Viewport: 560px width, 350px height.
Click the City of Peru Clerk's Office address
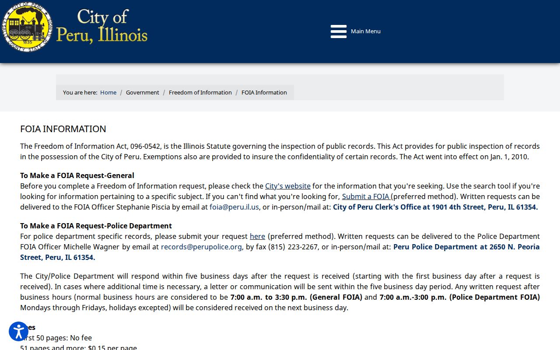(x=435, y=207)
